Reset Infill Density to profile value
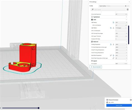This screenshot has height=110, width=132. tap(113, 23)
